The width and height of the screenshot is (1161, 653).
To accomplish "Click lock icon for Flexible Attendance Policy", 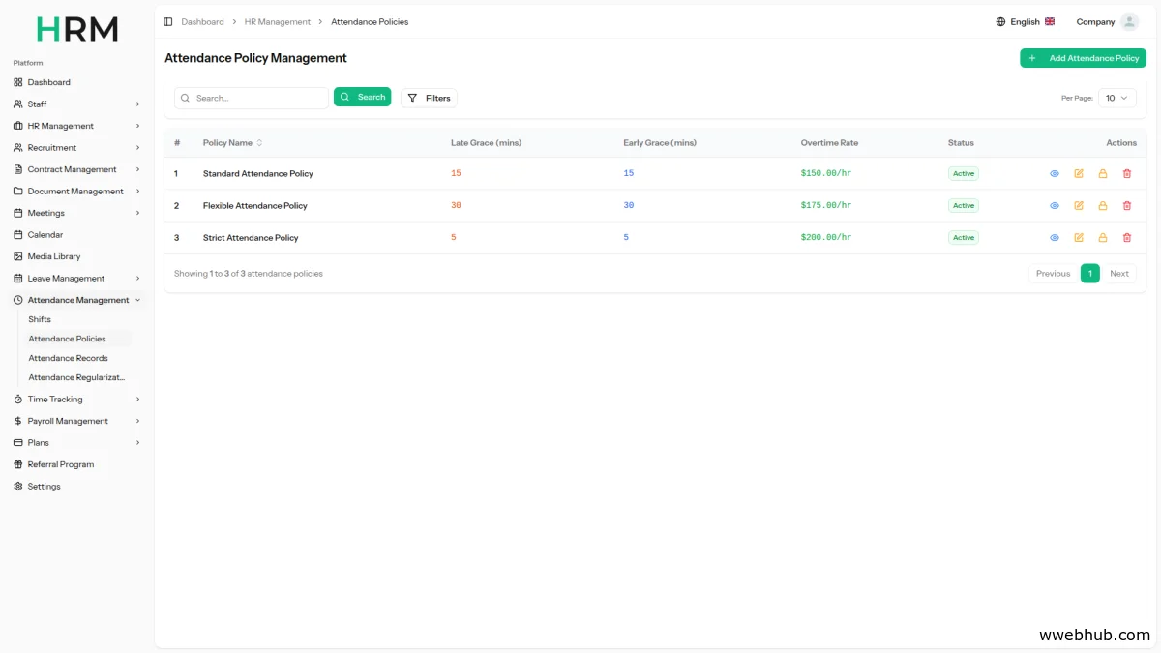I will (x=1103, y=206).
